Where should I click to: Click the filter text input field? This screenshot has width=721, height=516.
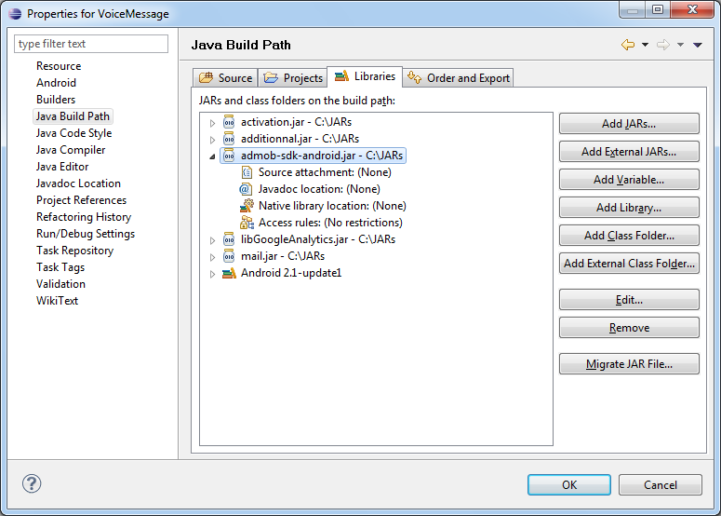click(91, 44)
